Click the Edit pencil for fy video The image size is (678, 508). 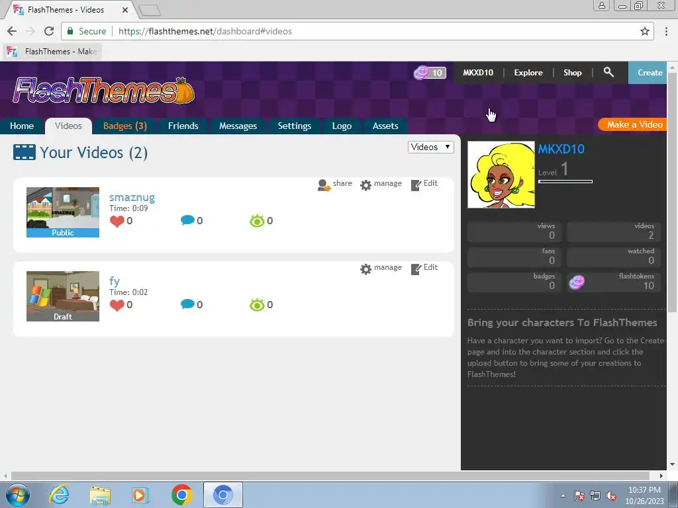(416, 269)
